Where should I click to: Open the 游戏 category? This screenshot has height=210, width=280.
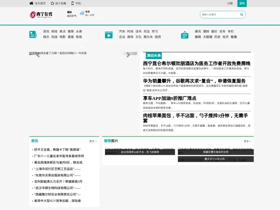pos(130,37)
